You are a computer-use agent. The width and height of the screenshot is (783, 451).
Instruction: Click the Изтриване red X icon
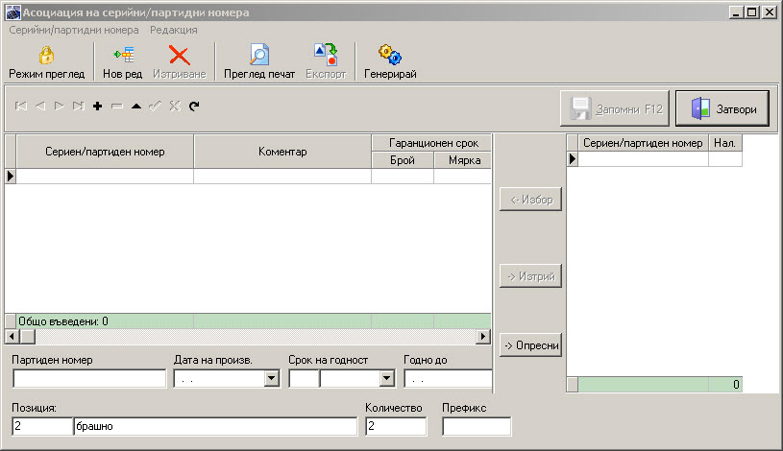(x=179, y=55)
